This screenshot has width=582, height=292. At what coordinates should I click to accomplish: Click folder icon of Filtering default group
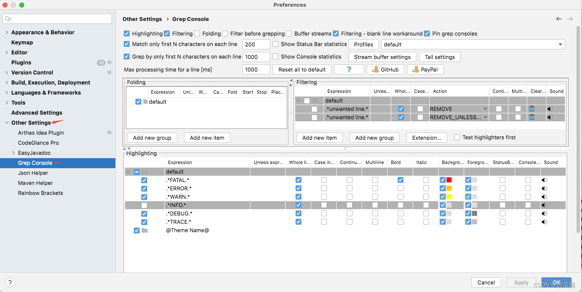pos(315,100)
